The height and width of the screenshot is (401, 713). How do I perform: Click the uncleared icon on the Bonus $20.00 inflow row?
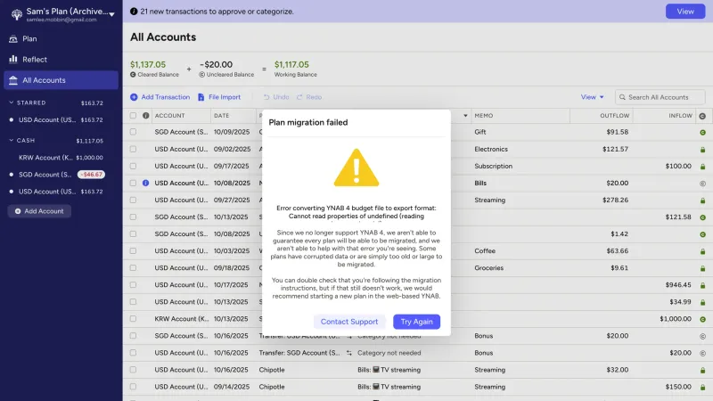pos(702,353)
